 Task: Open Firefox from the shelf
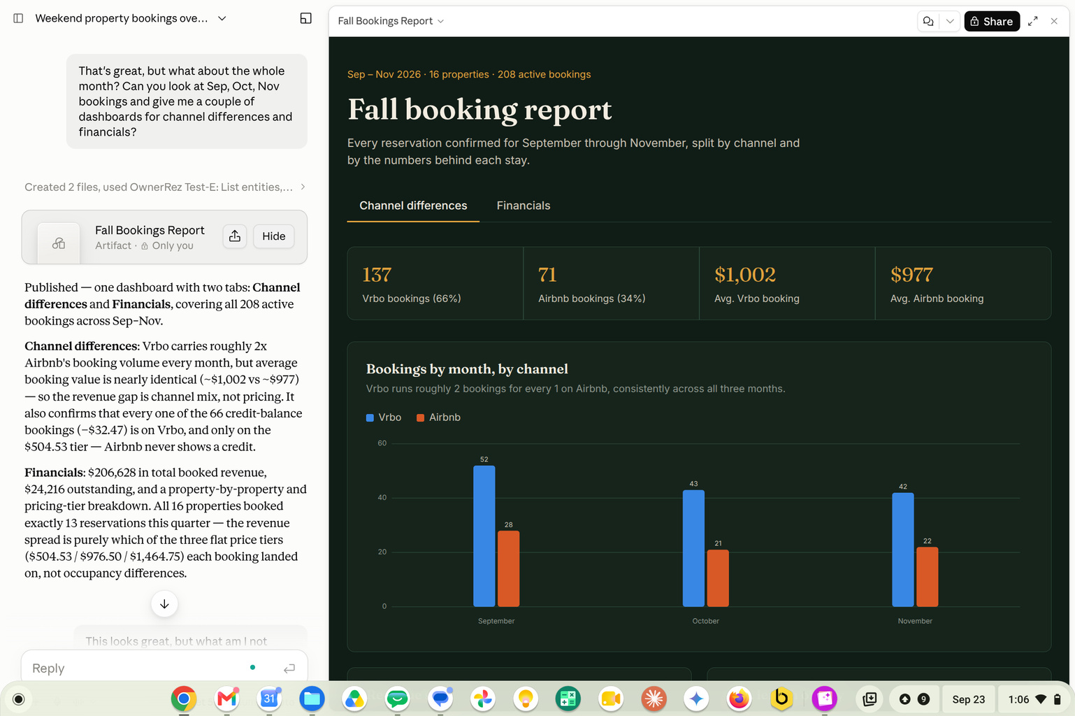(x=739, y=699)
